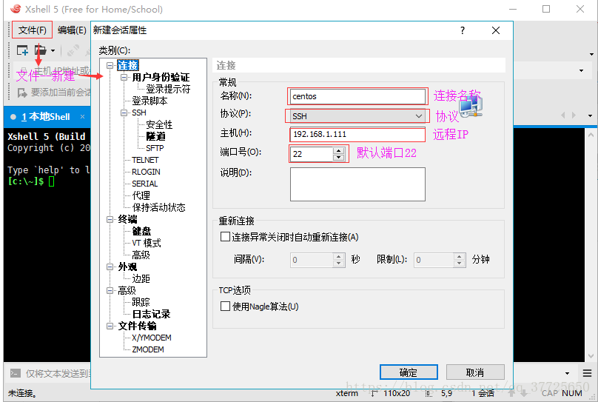Select 日志记录 tree item
The height and width of the screenshot is (402, 598).
(x=151, y=314)
